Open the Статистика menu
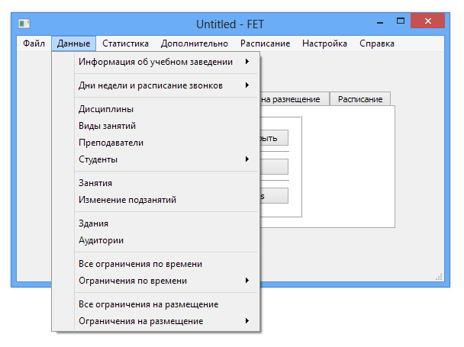464x347 pixels. coord(125,43)
